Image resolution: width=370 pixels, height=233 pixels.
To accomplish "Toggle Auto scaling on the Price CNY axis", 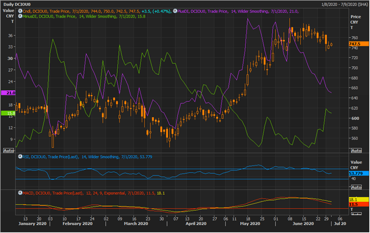I will pyautogui.click(x=356, y=151).
